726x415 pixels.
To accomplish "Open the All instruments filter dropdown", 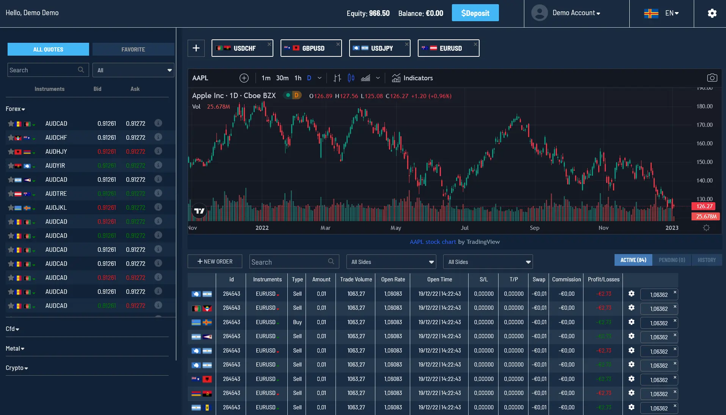I will 133,70.
